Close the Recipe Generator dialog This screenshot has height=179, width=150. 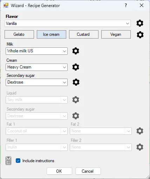click(x=142, y=5)
